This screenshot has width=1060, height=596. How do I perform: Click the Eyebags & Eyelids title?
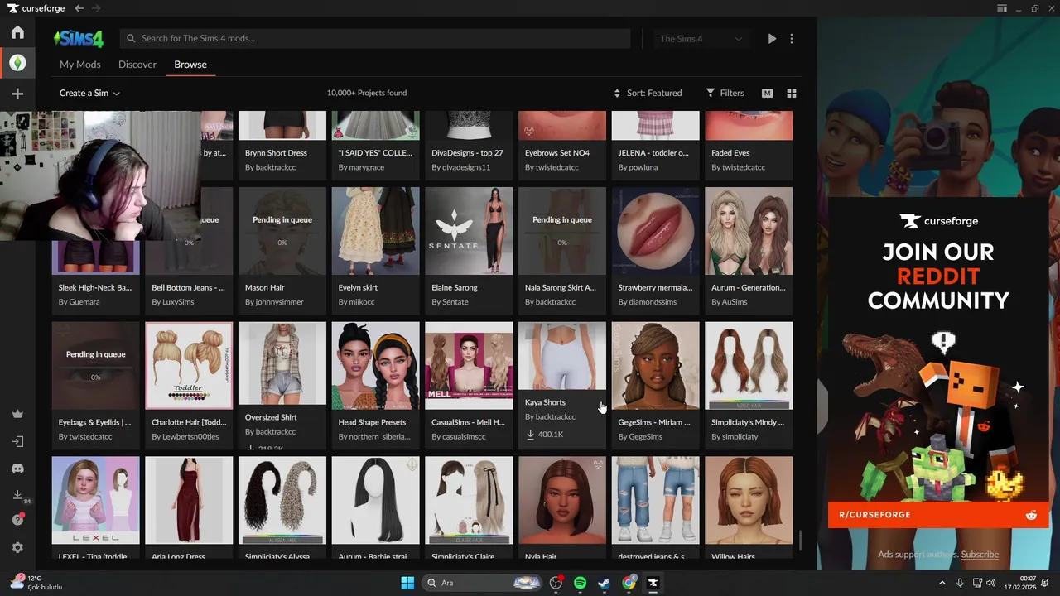click(x=95, y=422)
